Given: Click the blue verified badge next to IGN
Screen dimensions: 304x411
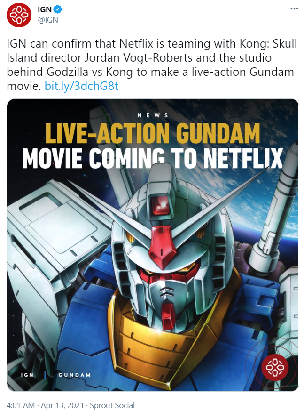Looking at the screenshot, I should coord(57,9).
